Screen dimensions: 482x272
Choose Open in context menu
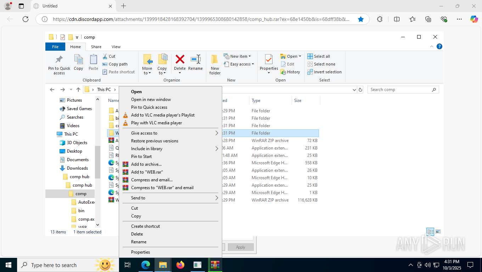170,92
